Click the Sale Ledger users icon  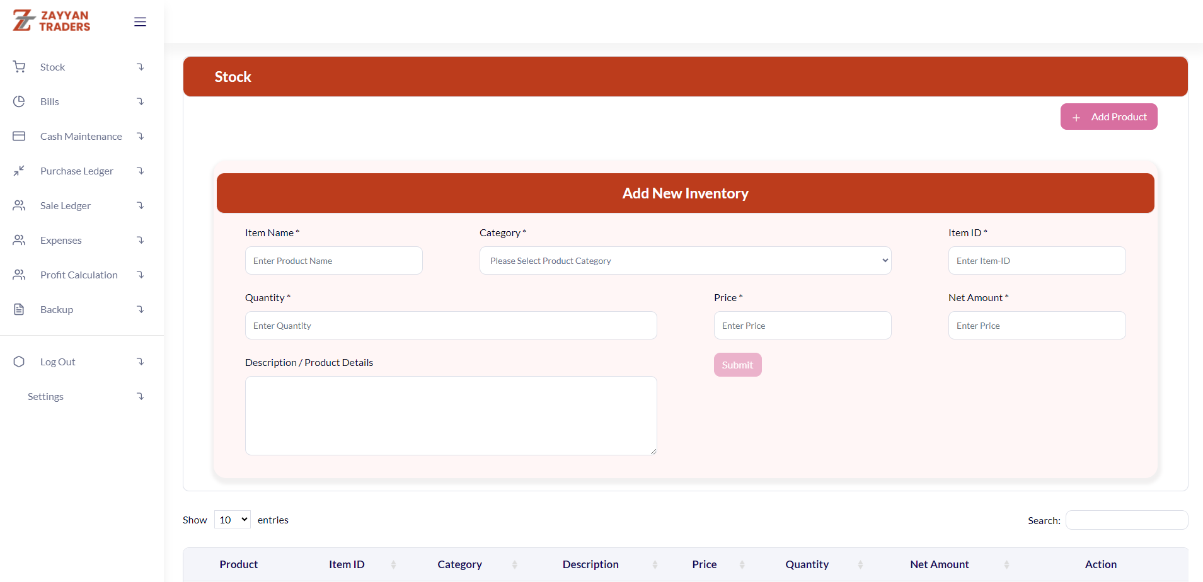point(20,205)
